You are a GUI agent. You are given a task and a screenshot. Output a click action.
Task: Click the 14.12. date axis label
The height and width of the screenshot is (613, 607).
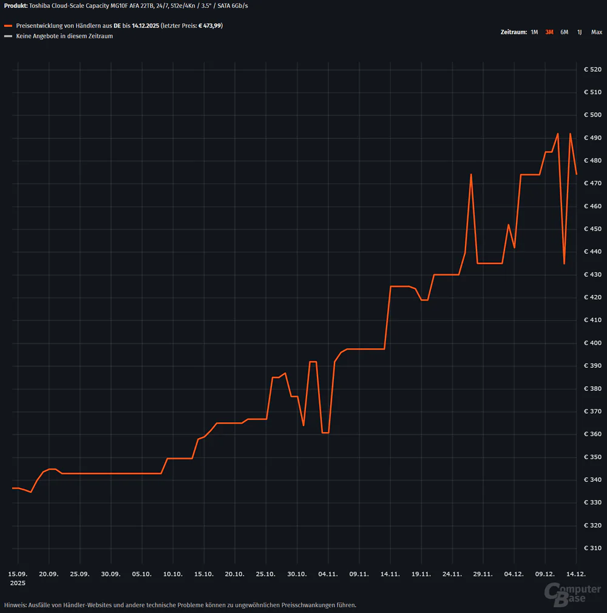pos(575,574)
